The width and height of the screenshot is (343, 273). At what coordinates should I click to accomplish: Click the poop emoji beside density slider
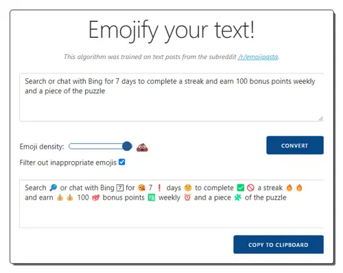pyautogui.click(x=142, y=147)
